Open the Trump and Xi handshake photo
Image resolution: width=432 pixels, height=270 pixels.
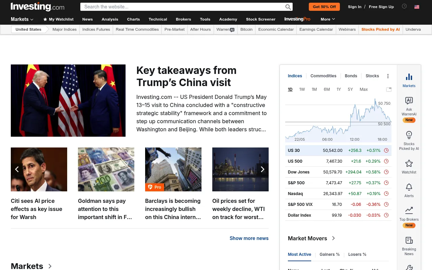point(68,101)
